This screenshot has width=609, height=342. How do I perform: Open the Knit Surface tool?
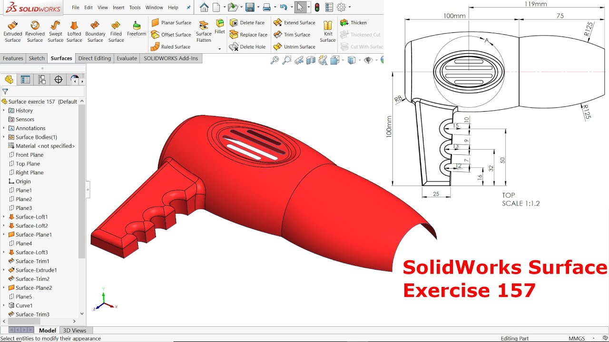point(328,31)
